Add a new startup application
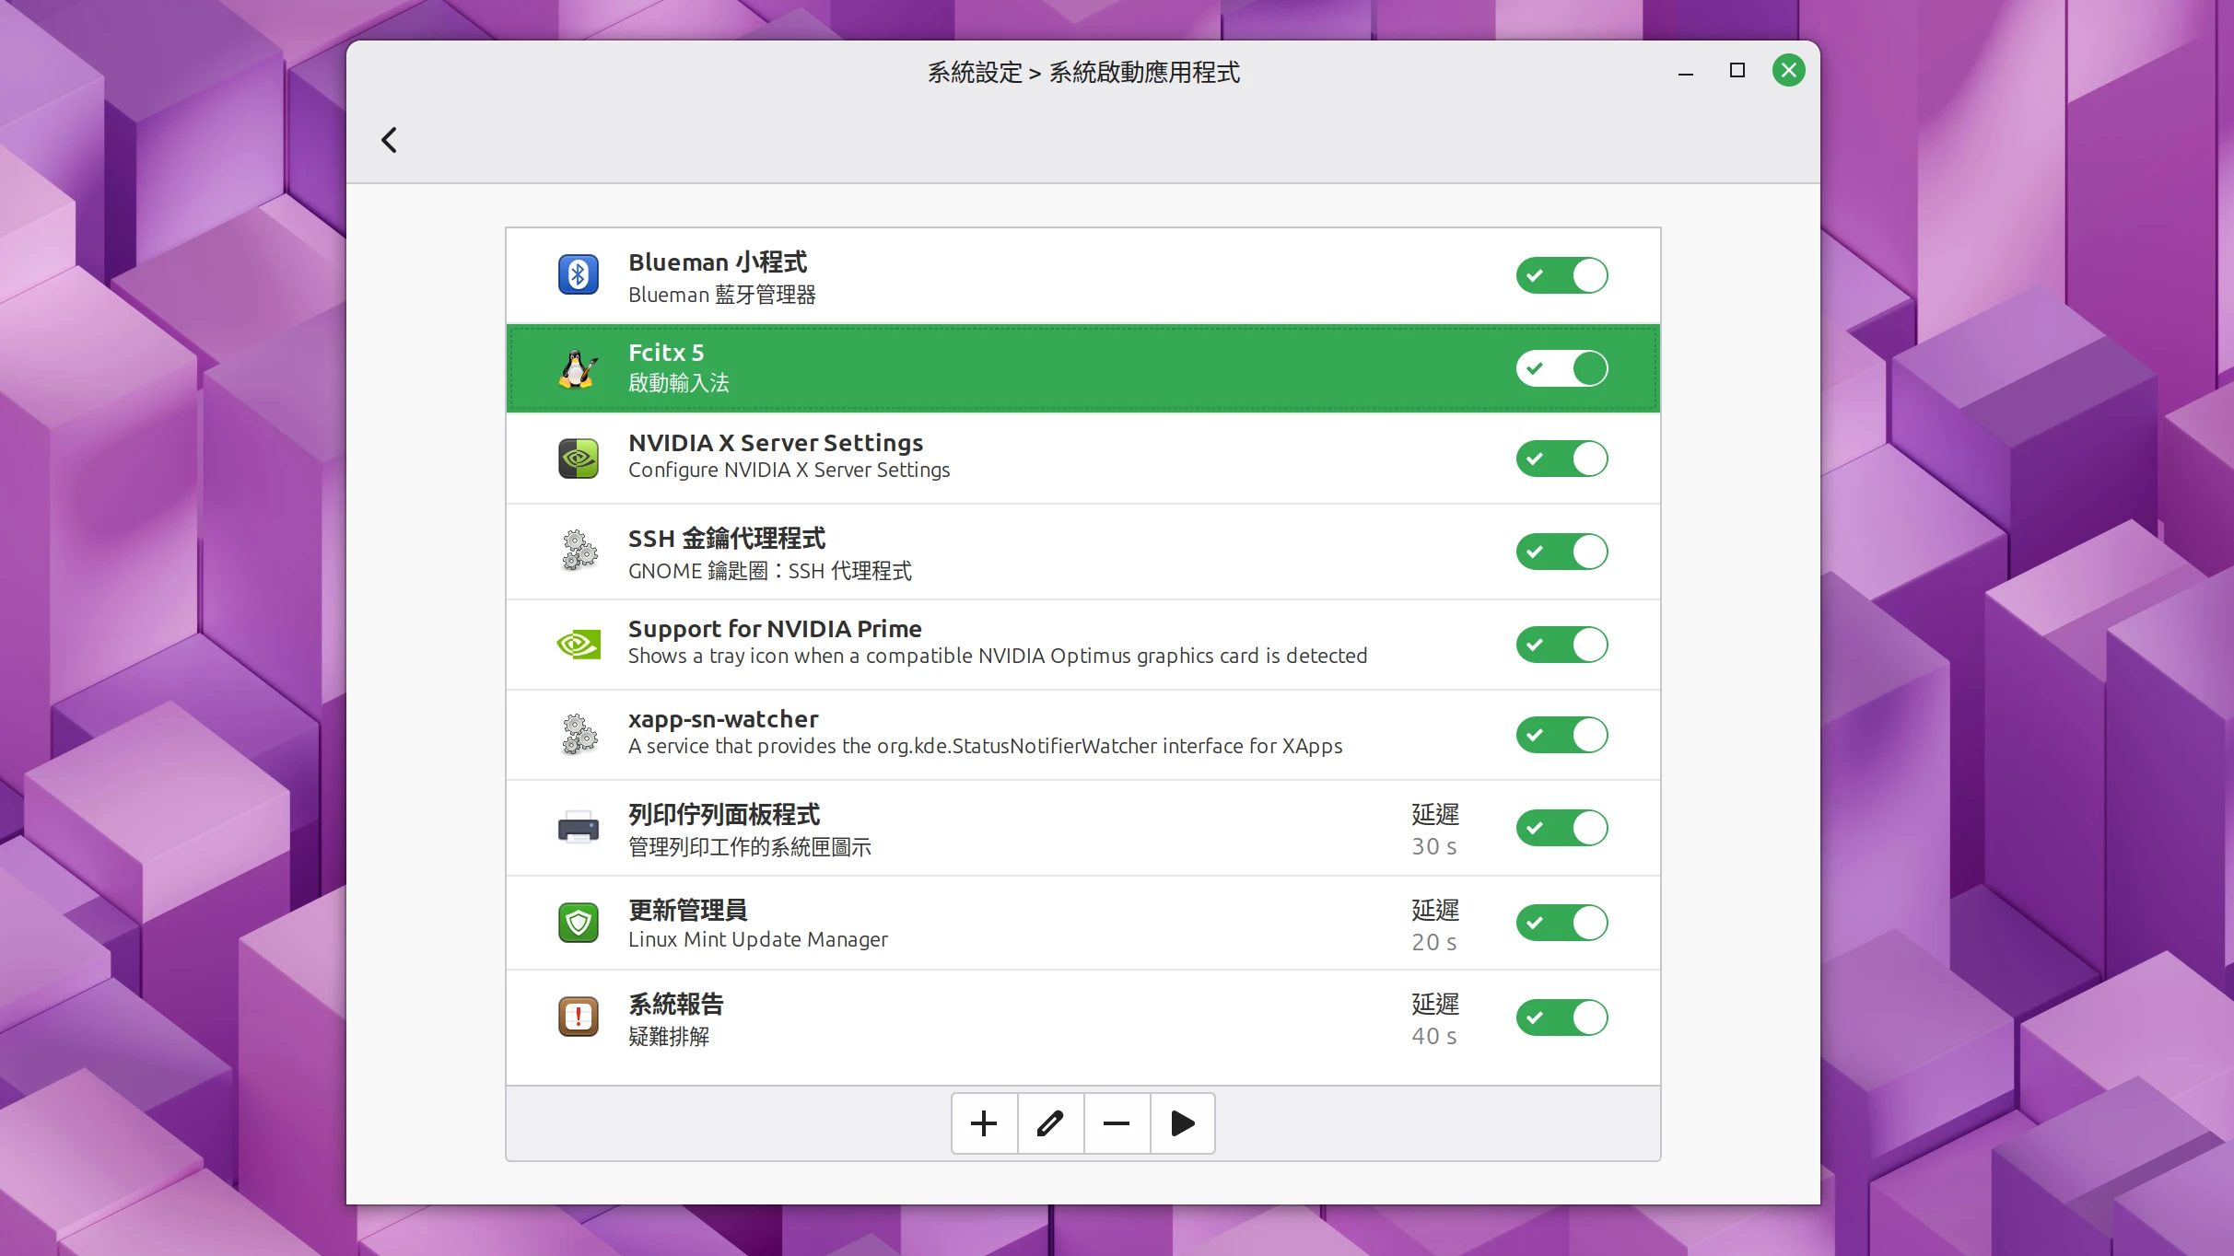The height and width of the screenshot is (1256, 2234). pyautogui.click(x=983, y=1123)
